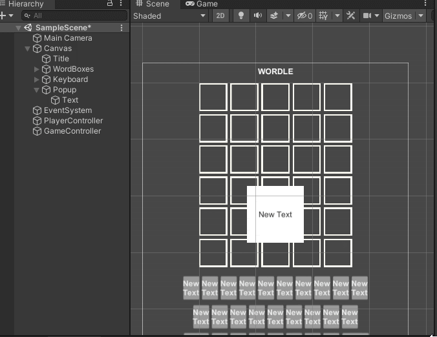Select Text child under Popup
This screenshot has height=337, width=437.
click(x=70, y=100)
